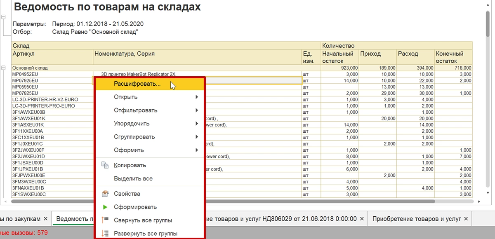Image resolution: width=495 pixels, height=239 pixels.
Task: Close the НД806029 от 21.06.2018 tab
Action: (361, 219)
